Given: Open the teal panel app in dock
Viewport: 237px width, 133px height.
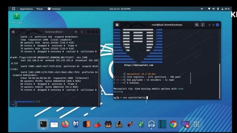Looking at the screenshot, I should (x=162, y=124).
